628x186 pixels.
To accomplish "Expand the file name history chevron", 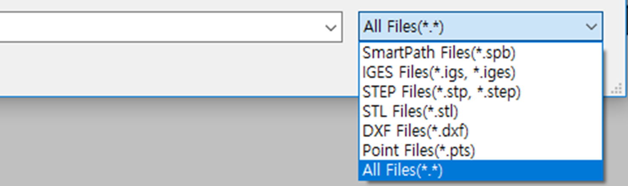I will click(331, 28).
